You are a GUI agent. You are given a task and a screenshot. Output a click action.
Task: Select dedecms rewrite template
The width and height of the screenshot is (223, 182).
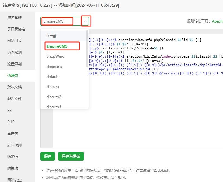[63, 67]
